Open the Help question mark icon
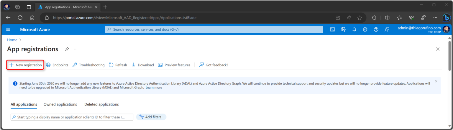This screenshot has width=453, height=130. pos(376,29)
